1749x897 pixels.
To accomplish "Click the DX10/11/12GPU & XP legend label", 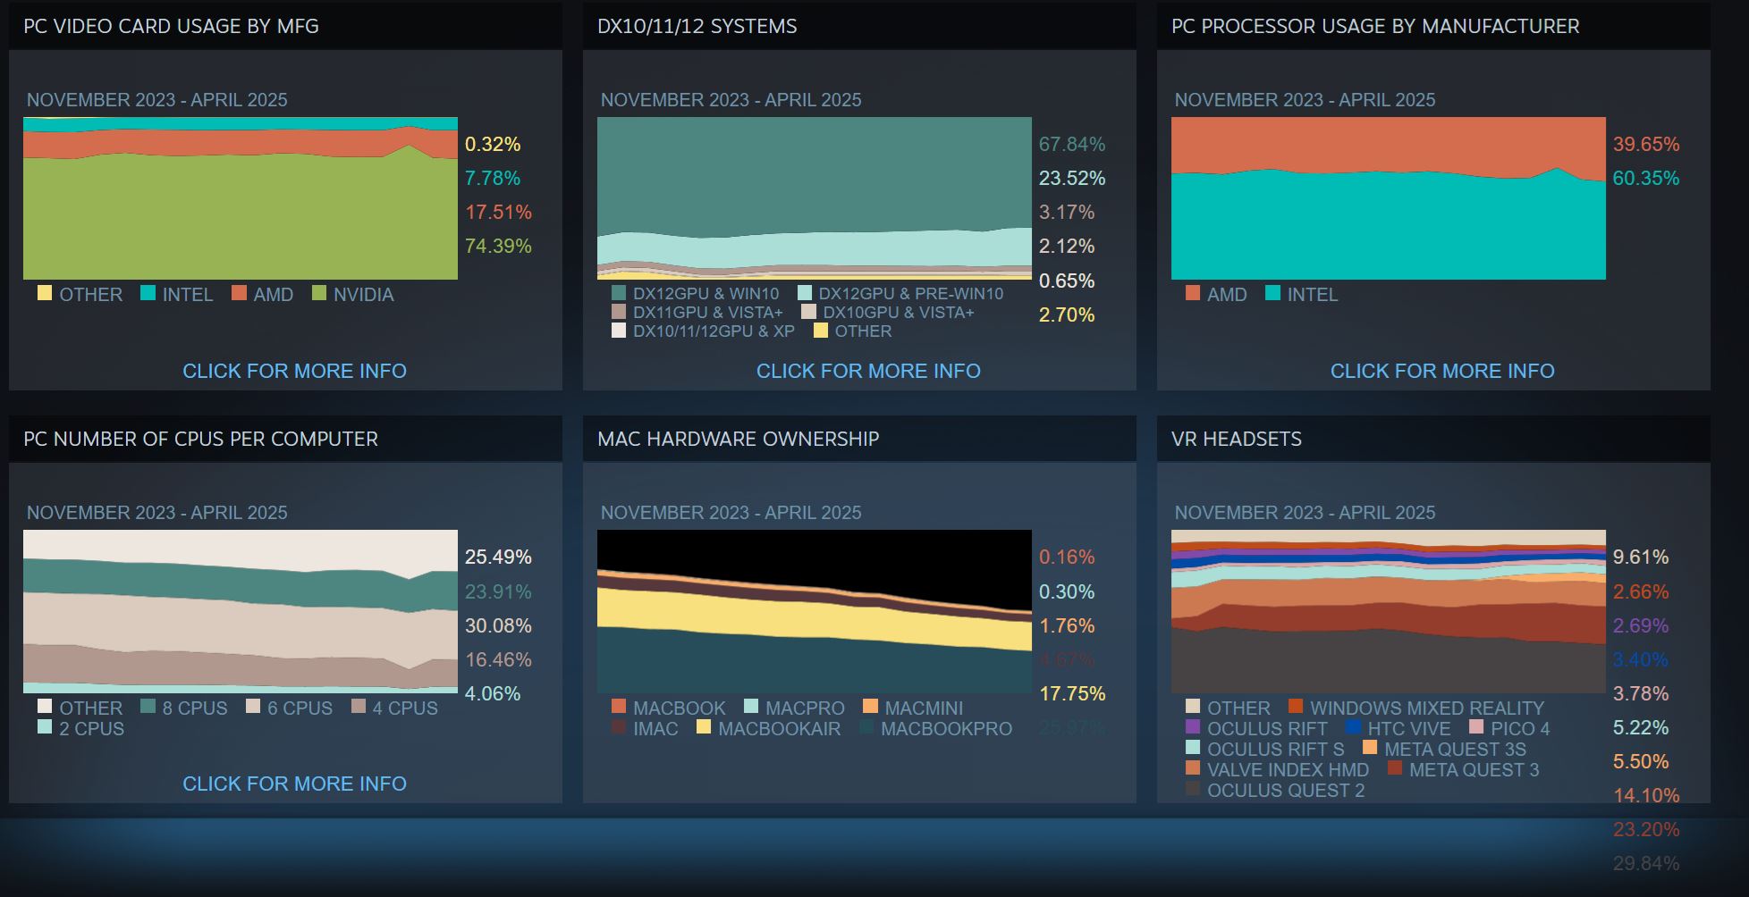I will click(x=714, y=331).
